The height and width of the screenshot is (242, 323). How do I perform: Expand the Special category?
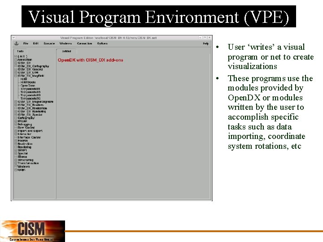pos(16,154)
